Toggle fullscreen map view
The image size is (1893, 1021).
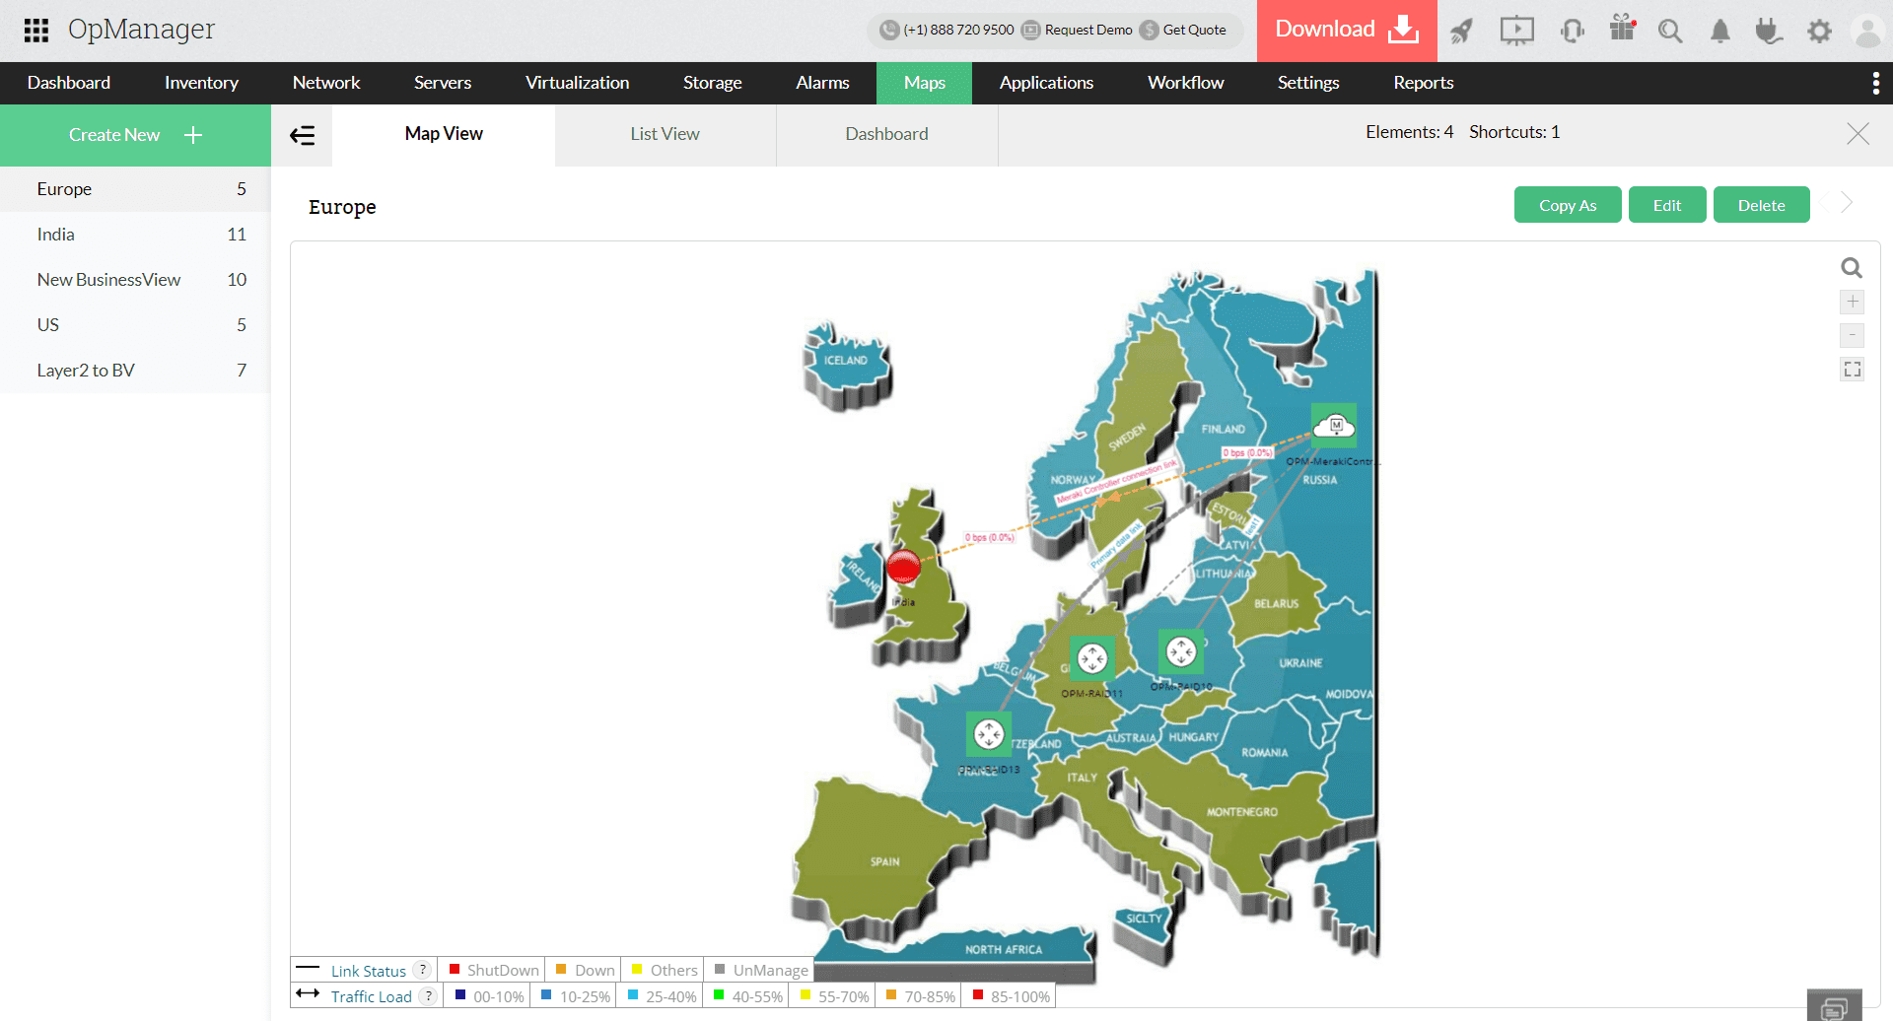click(x=1852, y=370)
